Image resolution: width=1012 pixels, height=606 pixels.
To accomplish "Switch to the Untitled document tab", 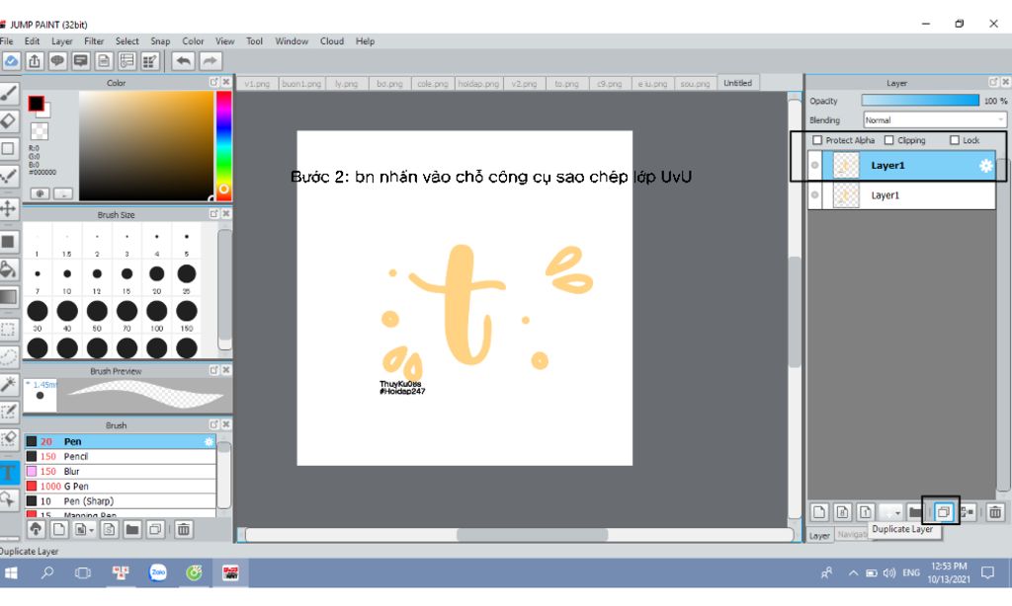I will point(737,83).
